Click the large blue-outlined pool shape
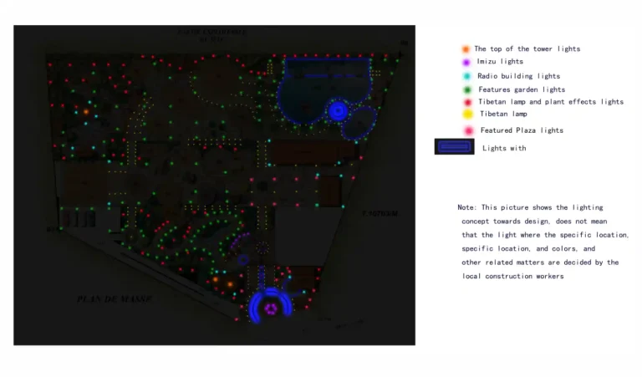Image resolution: width=642 pixels, height=377 pixels. (324, 90)
